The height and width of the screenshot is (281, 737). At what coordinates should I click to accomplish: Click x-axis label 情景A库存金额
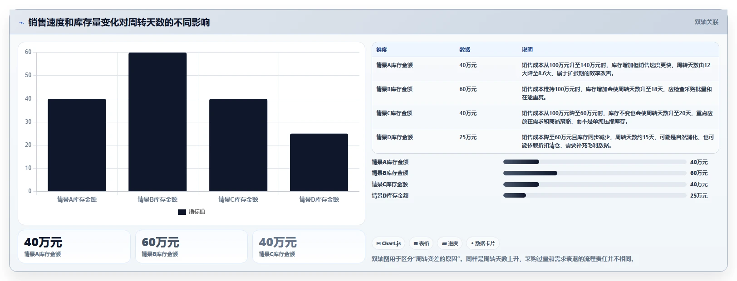[77, 199]
